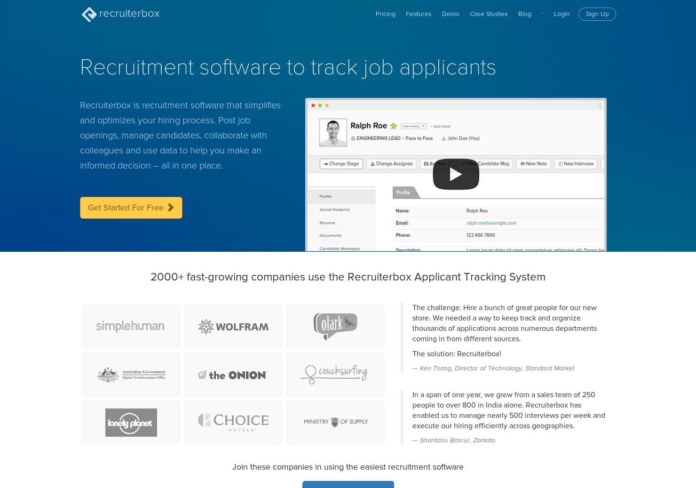696x488 pixels.
Task: Click 'Join these companies' text
Action: 348,467
